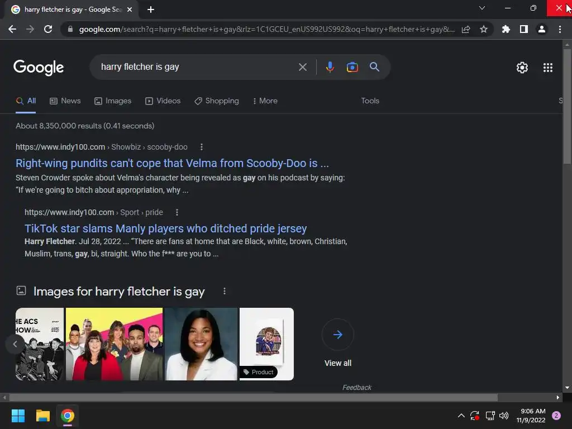This screenshot has width=572, height=429.
Task: Open the group photo on yellow thumbnail
Action: (114, 344)
